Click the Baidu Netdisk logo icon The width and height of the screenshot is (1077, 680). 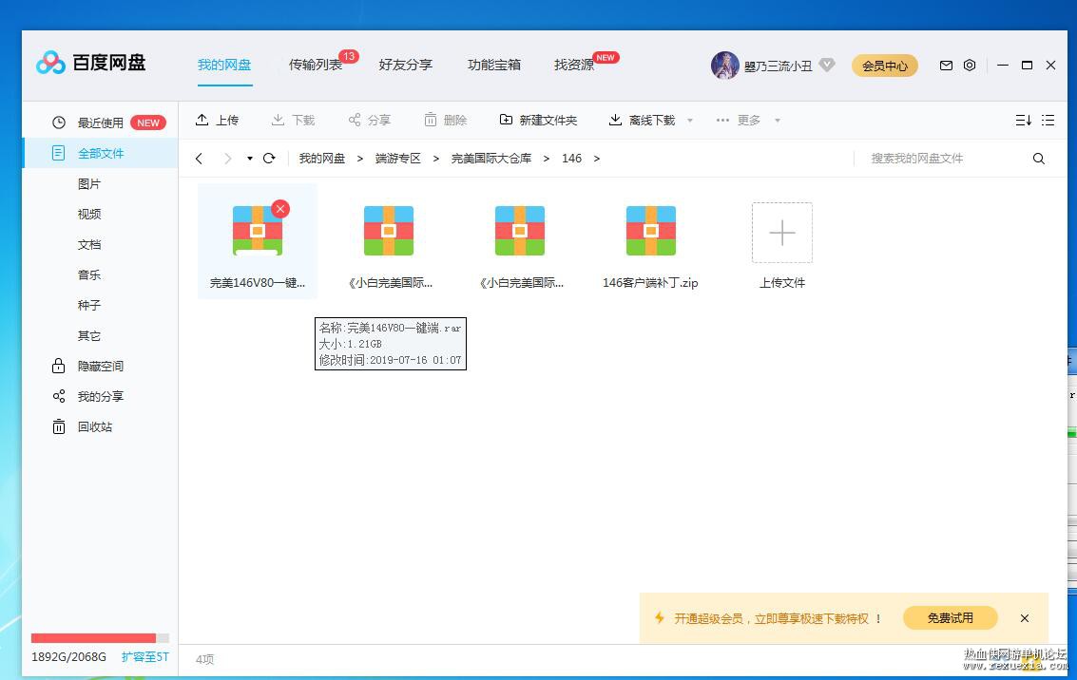50,63
